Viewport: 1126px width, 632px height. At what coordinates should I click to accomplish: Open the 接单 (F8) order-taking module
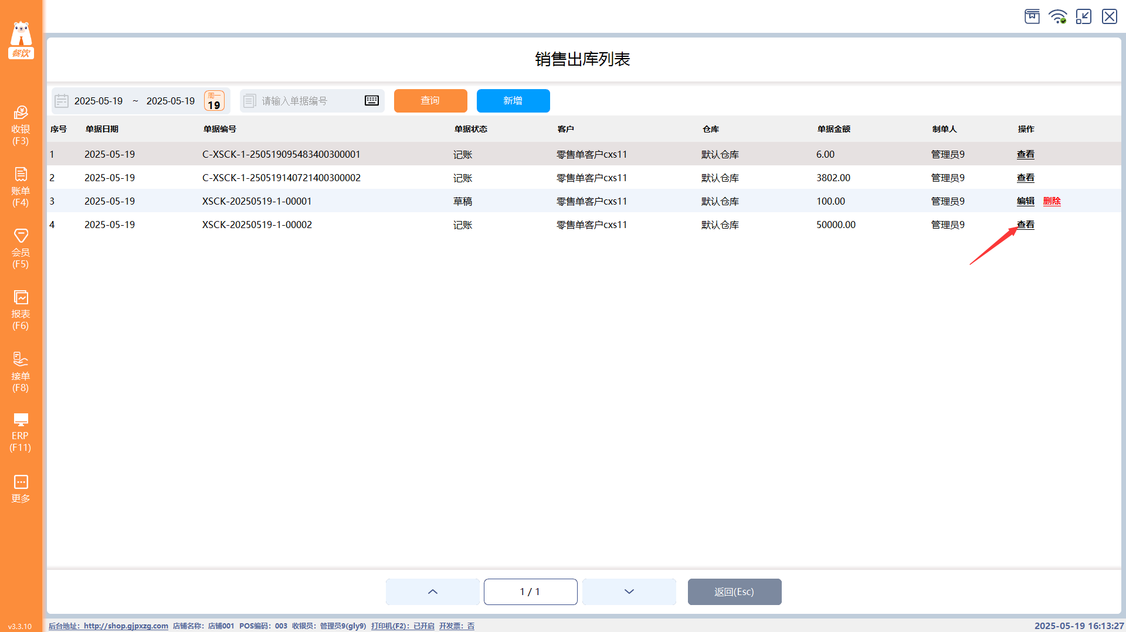pyautogui.click(x=21, y=372)
